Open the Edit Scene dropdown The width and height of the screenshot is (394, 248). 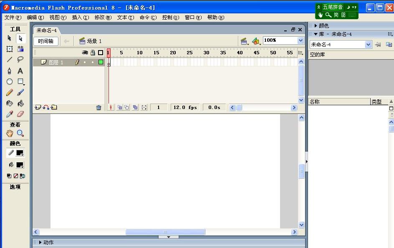[244, 41]
